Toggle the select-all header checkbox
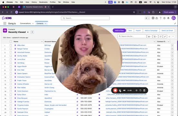 (x=11, y=42)
